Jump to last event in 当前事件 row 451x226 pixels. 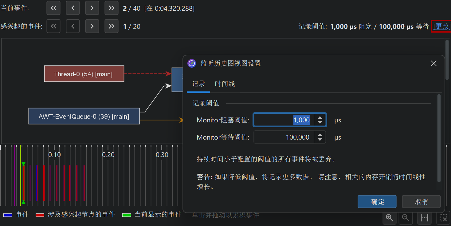112,8
